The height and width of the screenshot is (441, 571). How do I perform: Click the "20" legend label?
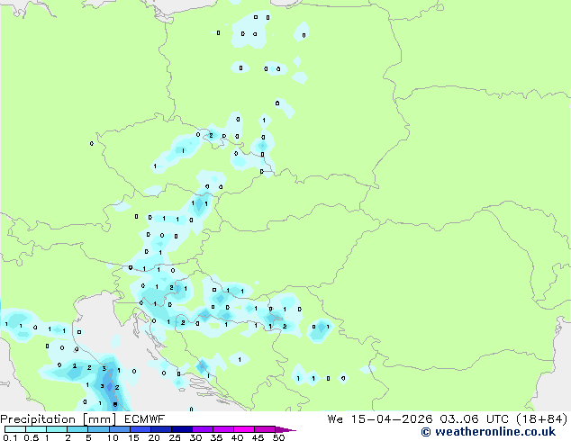coord(154,437)
